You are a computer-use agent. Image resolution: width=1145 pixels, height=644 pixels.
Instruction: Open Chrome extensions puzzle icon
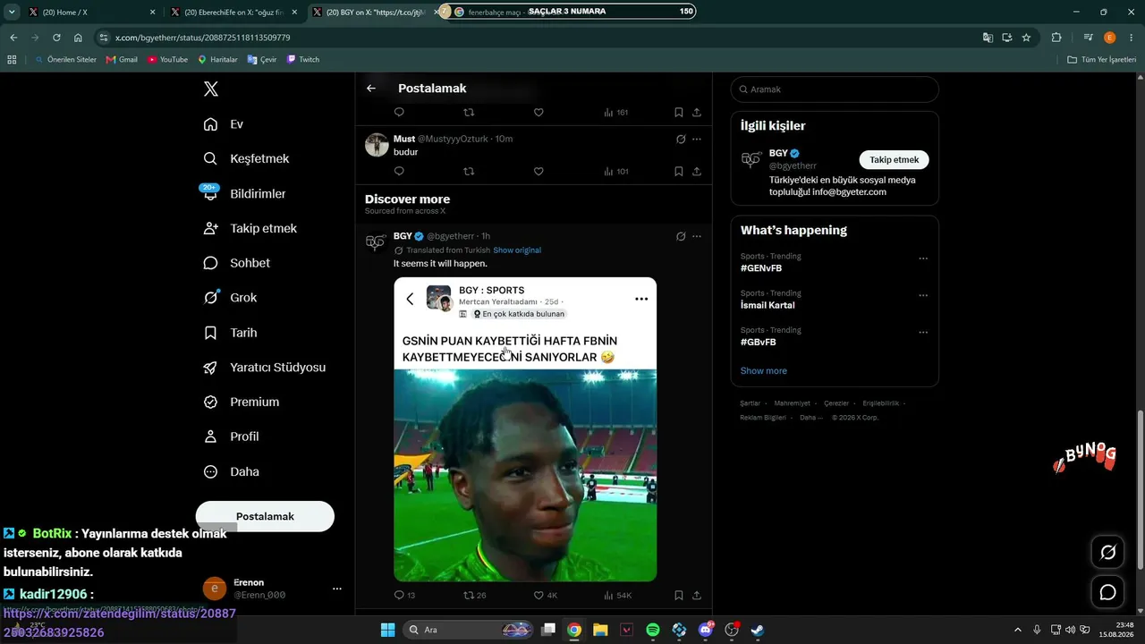coord(1056,38)
